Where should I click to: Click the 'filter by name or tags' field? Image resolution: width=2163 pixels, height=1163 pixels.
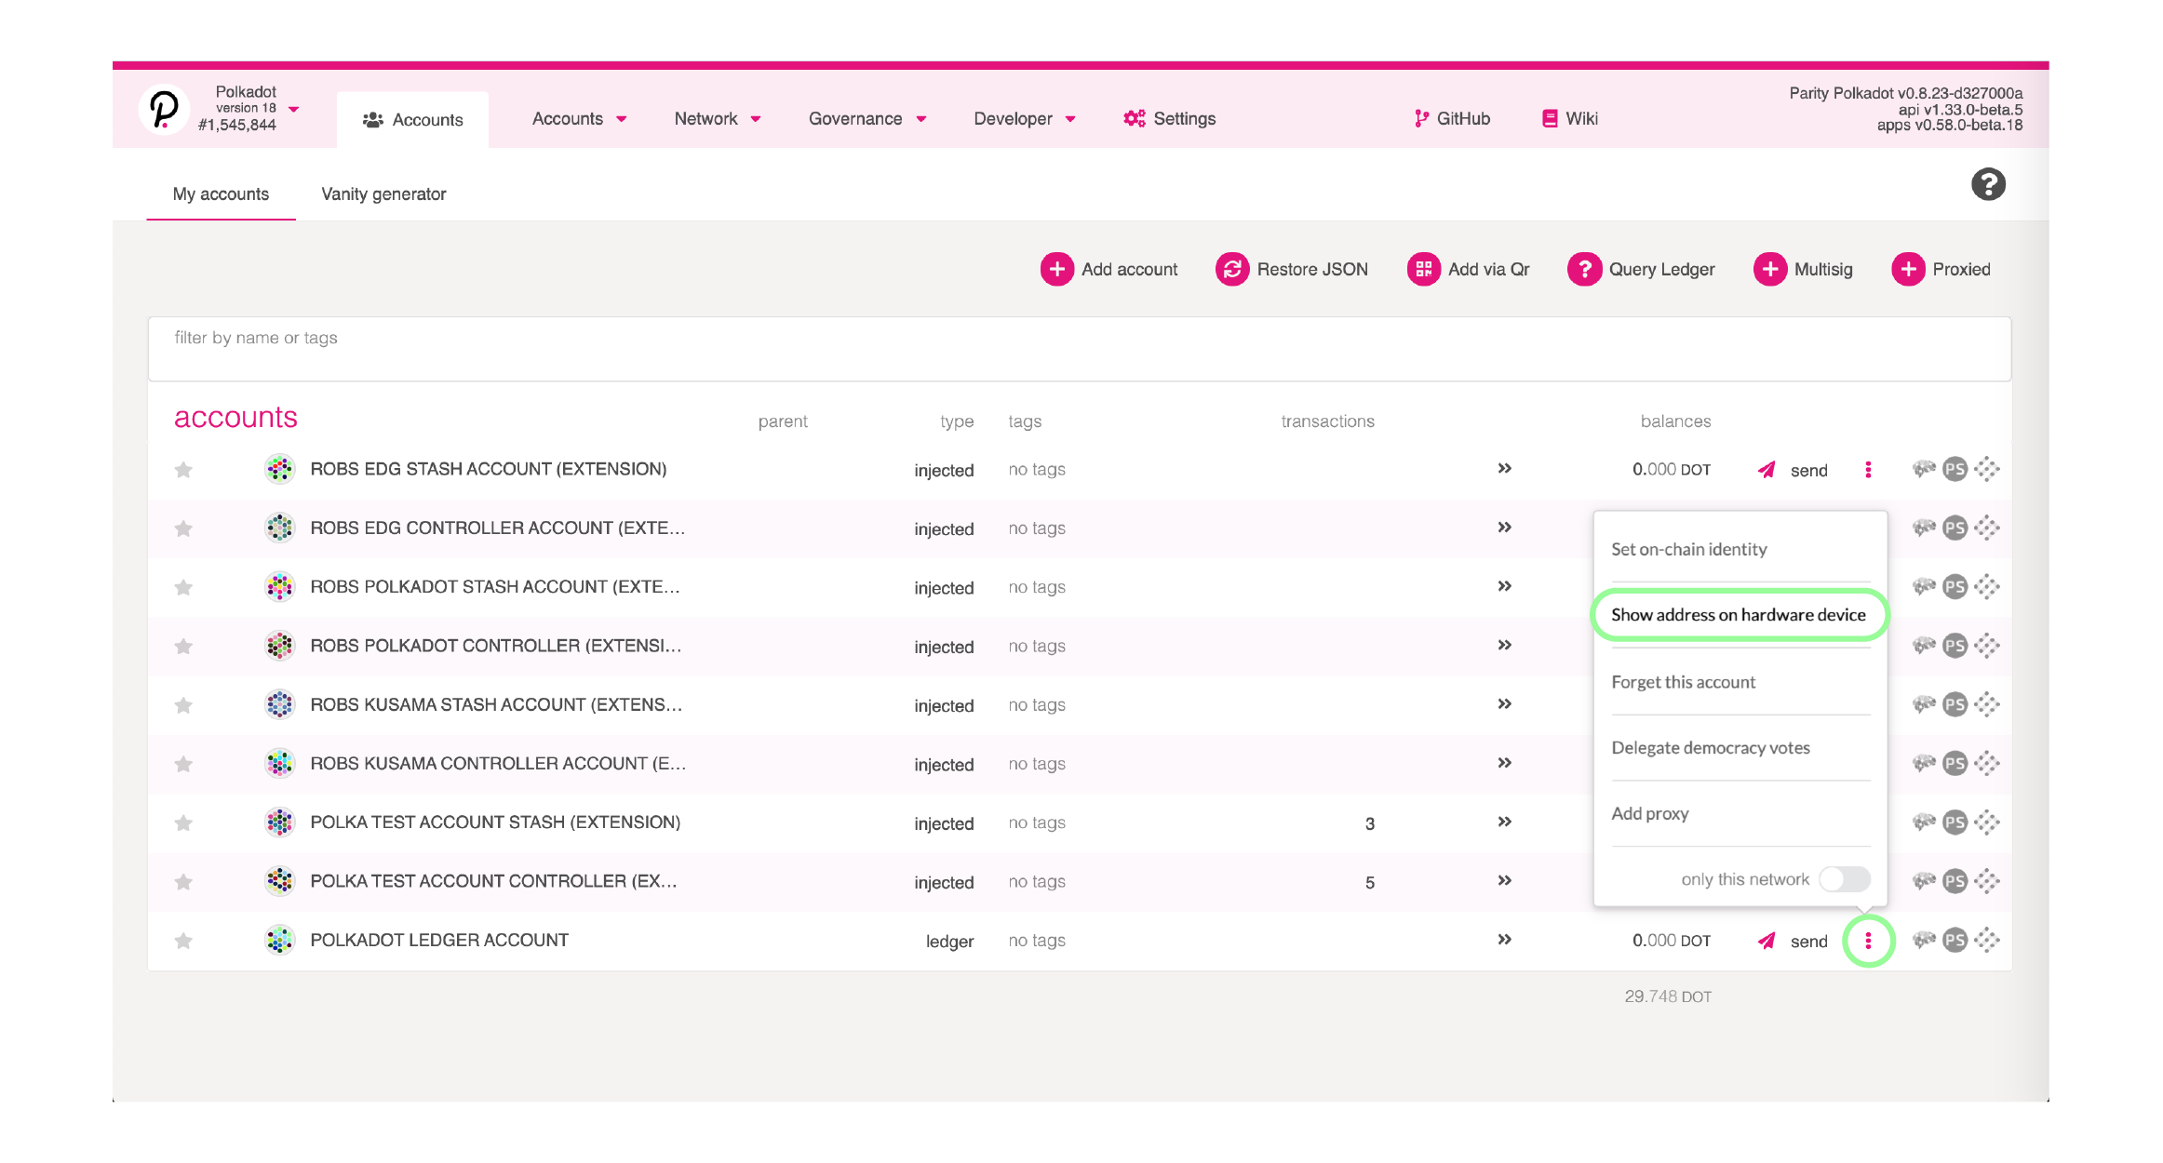(x=1080, y=349)
